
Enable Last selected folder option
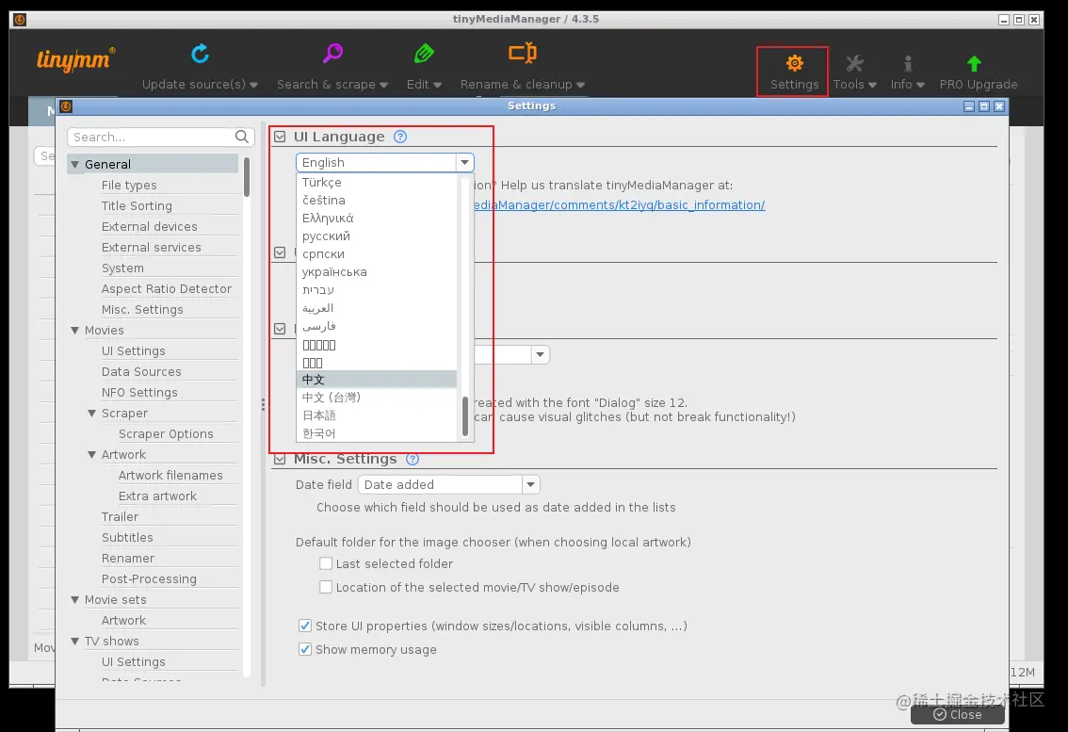[326, 563]
